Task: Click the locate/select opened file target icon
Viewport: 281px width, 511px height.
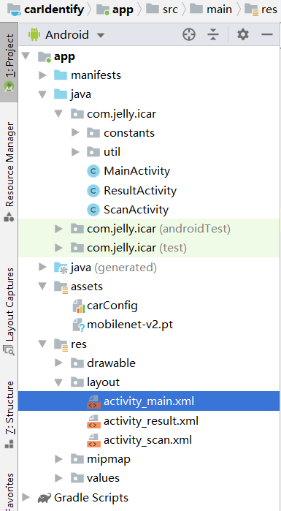Action: point(189,34)
